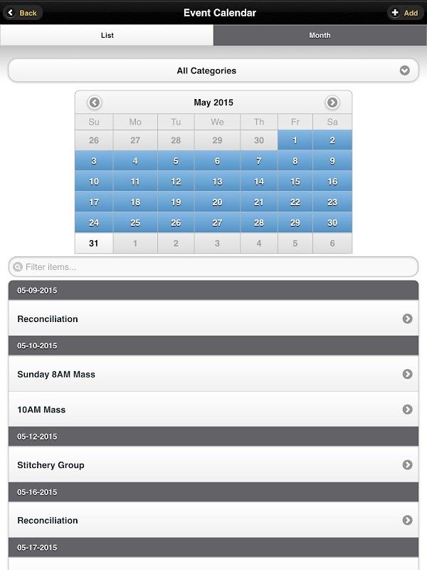The width and height of the screenshot is (427, 570).
Task: Open 10AM Mass details arrow
Action: (407, 410)
